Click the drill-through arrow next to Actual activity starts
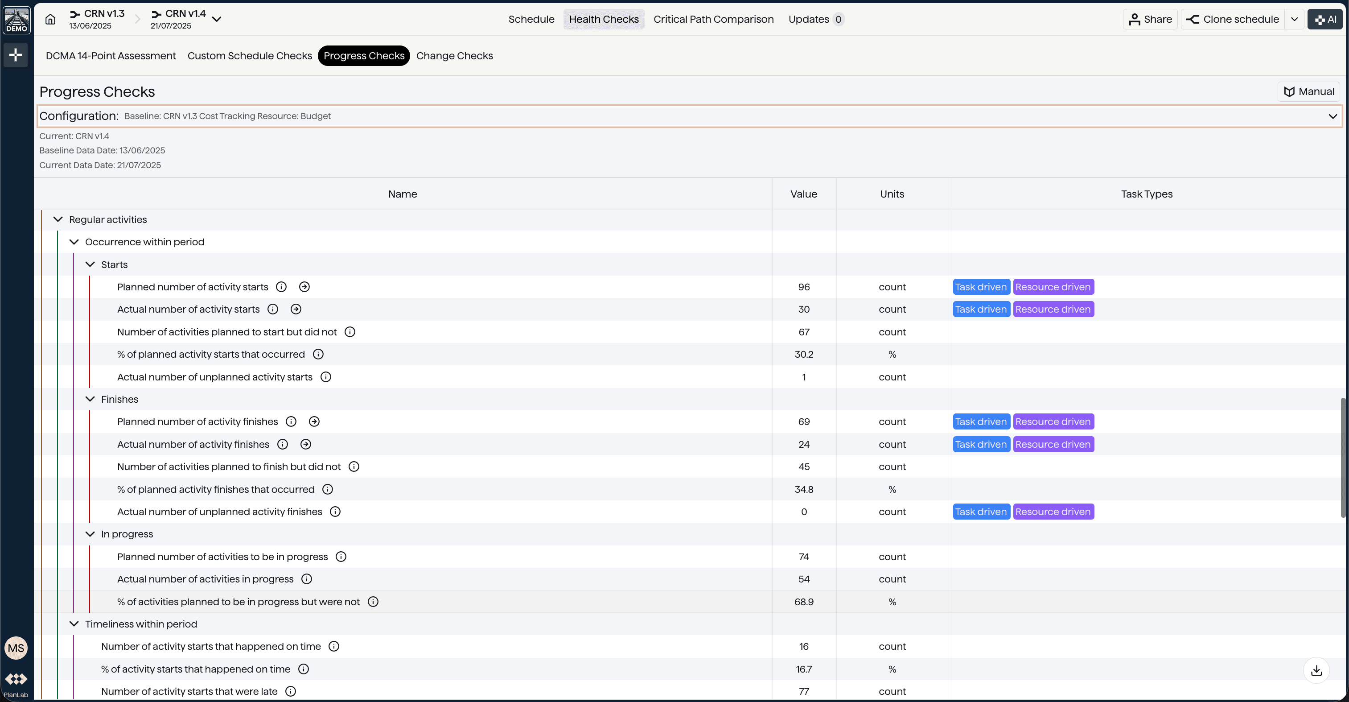Viewport: 1349px width, 702px height. click(296, 309)
